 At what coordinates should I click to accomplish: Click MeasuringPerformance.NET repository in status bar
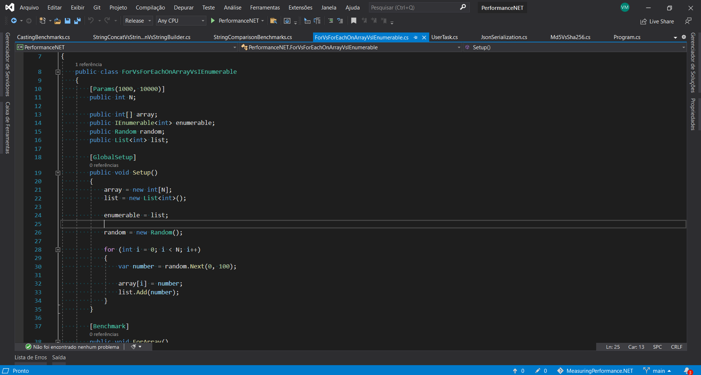point(595,371)
